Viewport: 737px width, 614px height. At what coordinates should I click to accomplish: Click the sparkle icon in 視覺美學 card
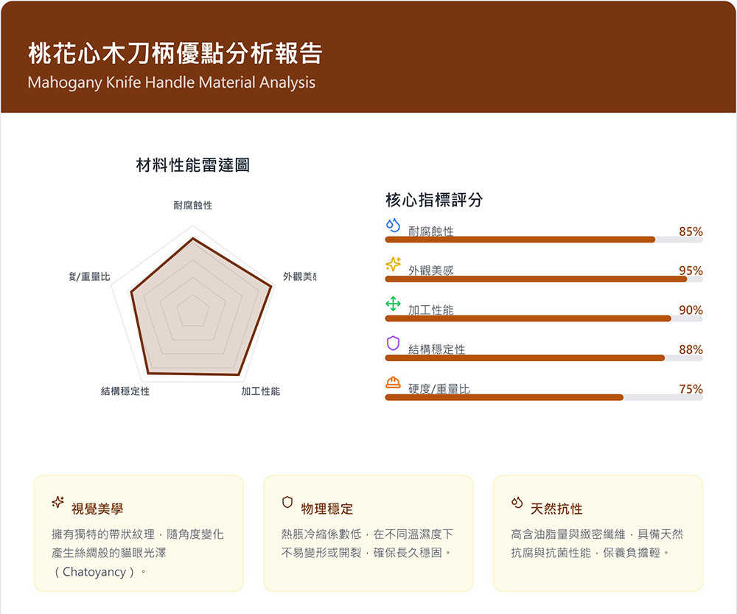pyautogui.click(x=58, y=503)
